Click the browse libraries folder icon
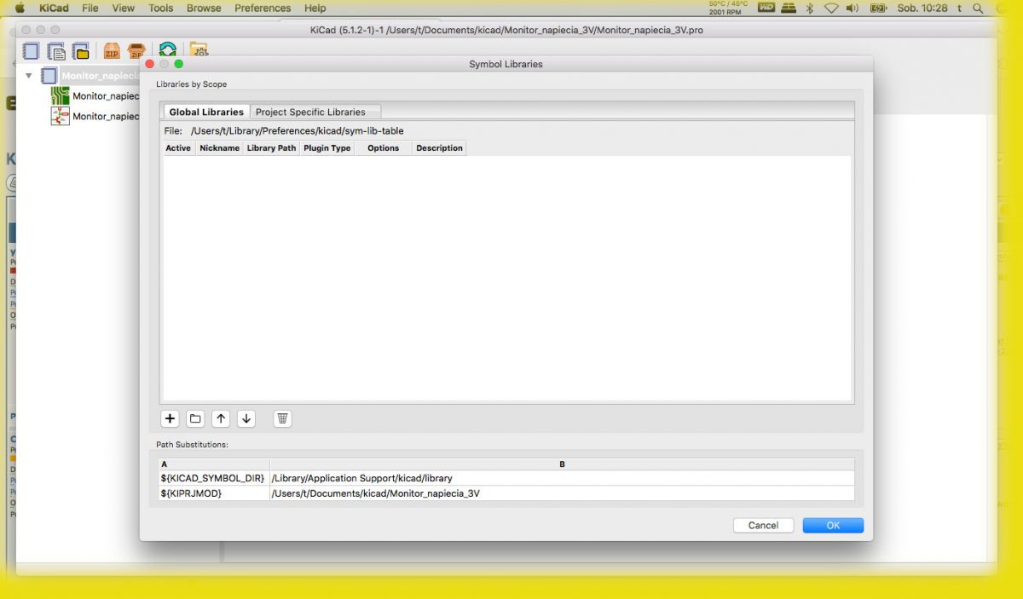Image resolution: width=1023 pixels, height=599 pixels. pos(195,418)
